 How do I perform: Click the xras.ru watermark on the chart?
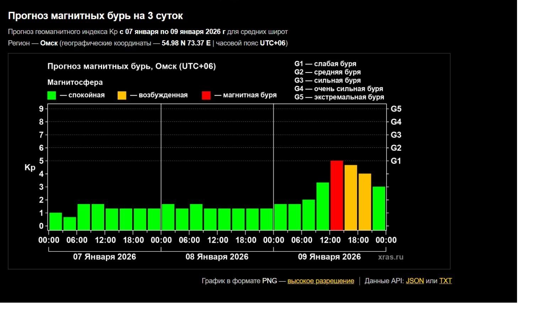click(x=391, y=257)
